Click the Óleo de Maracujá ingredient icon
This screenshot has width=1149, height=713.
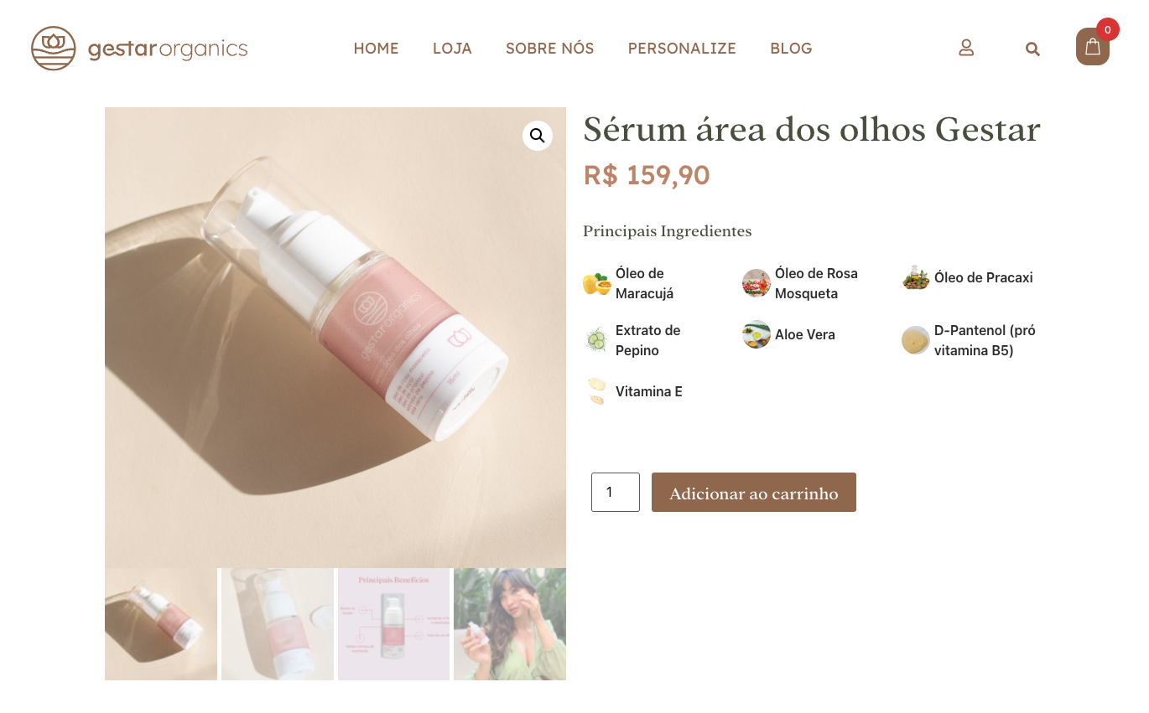pyautogui.click(x=597, y=284)
